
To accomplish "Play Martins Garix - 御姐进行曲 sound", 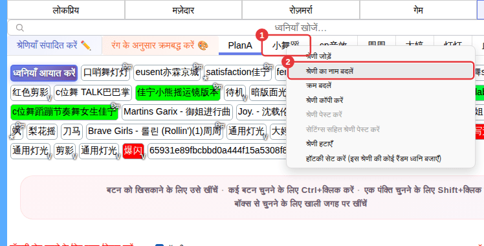I will [177, 113].
